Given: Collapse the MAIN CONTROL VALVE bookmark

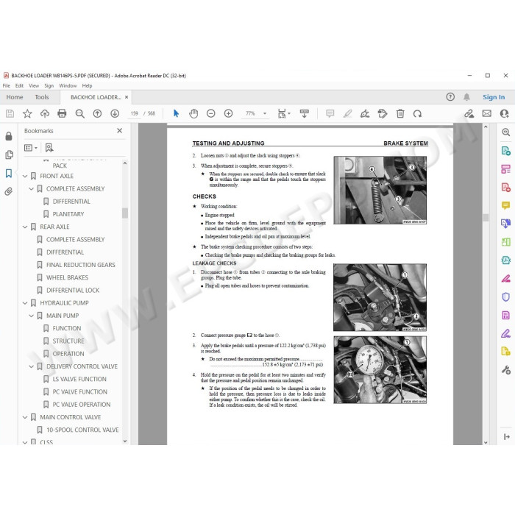Looking at the screenshot, I should click(x=25, y=417).
